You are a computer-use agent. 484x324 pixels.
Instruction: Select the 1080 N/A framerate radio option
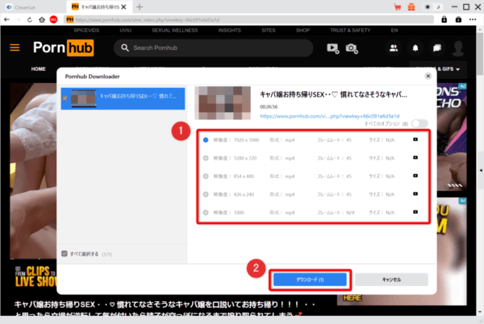click(x=206, y=213)
